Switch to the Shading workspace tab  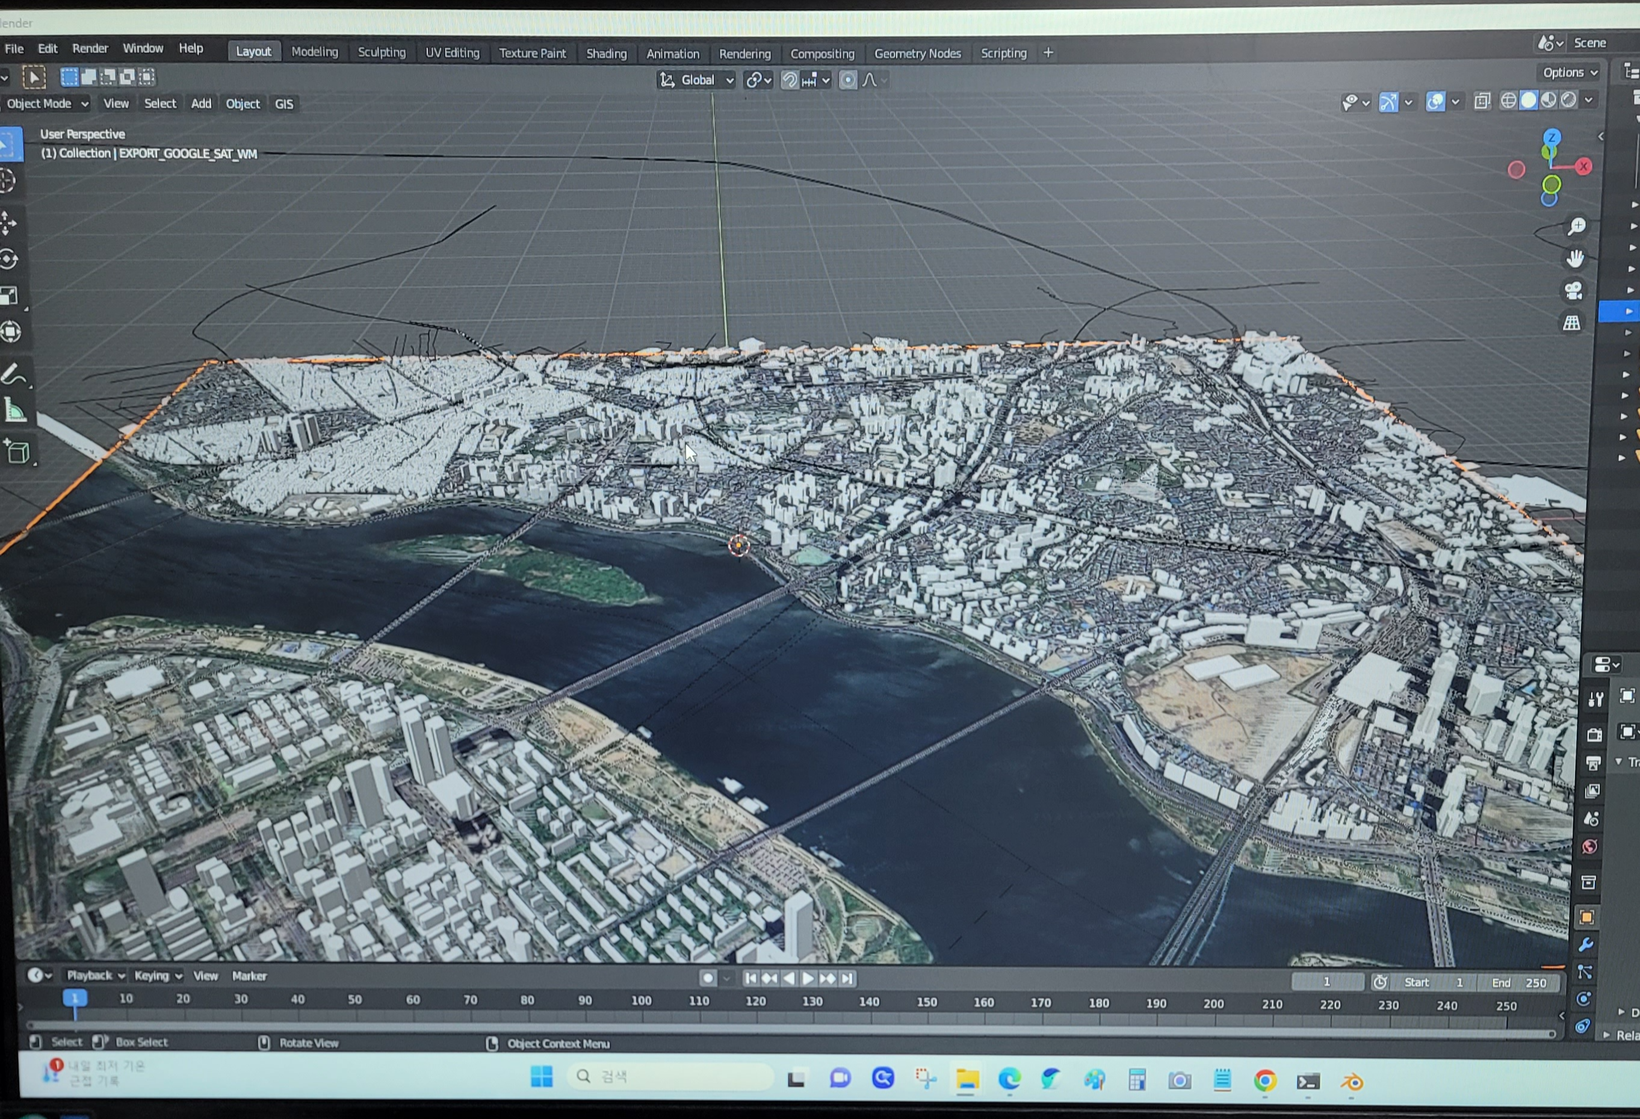[x=605, y=54]
